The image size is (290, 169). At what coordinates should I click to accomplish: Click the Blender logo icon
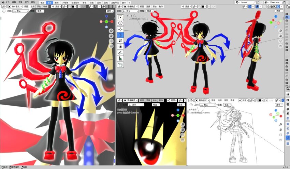(x=3, y=2)
